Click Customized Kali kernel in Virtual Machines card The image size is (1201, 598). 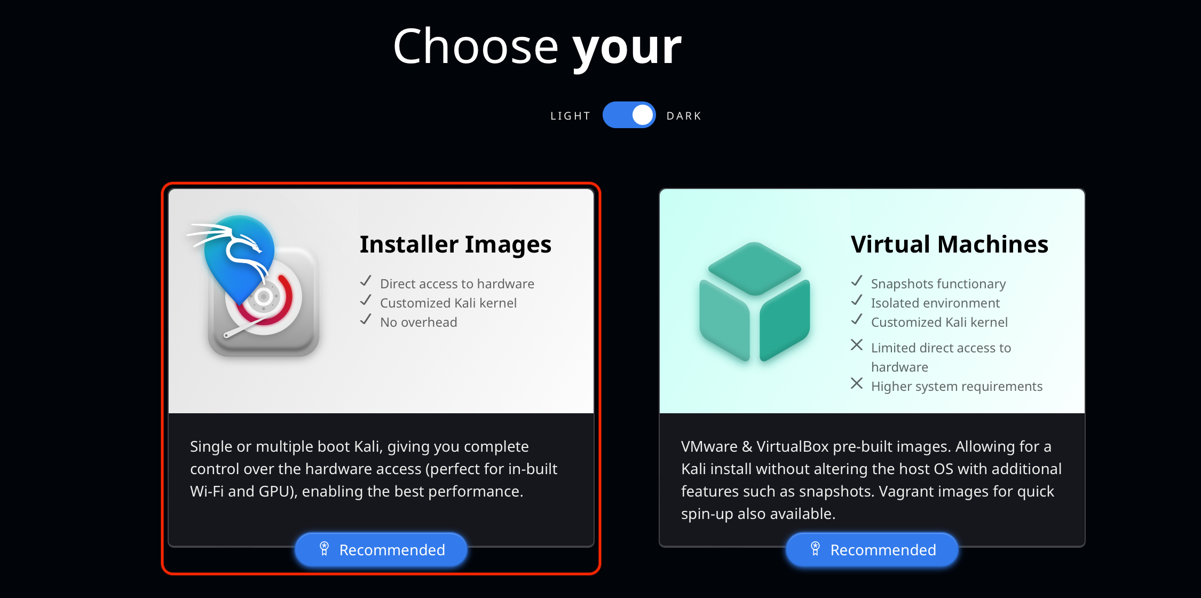(939, 322)
